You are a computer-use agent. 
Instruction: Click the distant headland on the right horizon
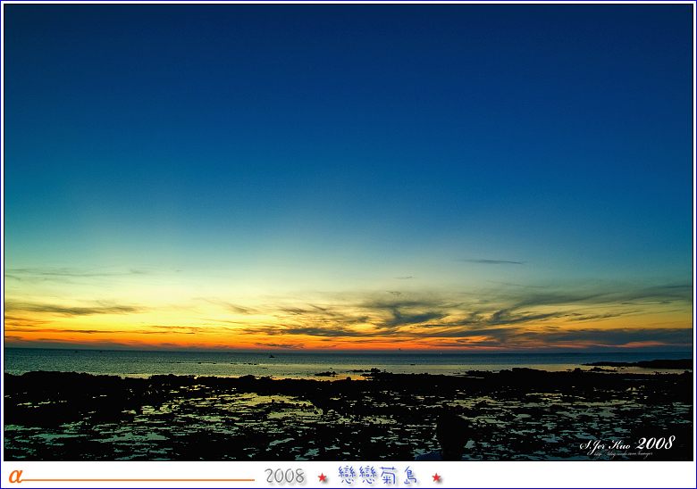click(x=652, y=363)
